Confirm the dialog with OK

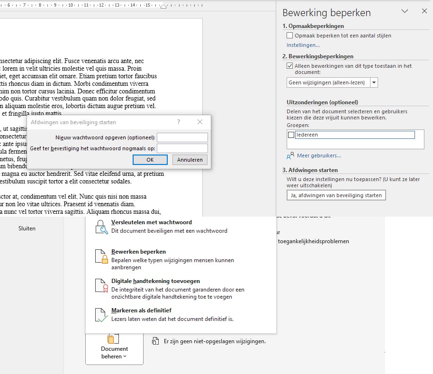click(x=150, y=160)
